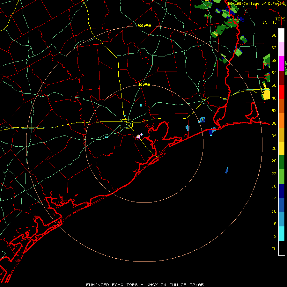
Task: Click the "6" legend value
Action: tap(275, 224)
